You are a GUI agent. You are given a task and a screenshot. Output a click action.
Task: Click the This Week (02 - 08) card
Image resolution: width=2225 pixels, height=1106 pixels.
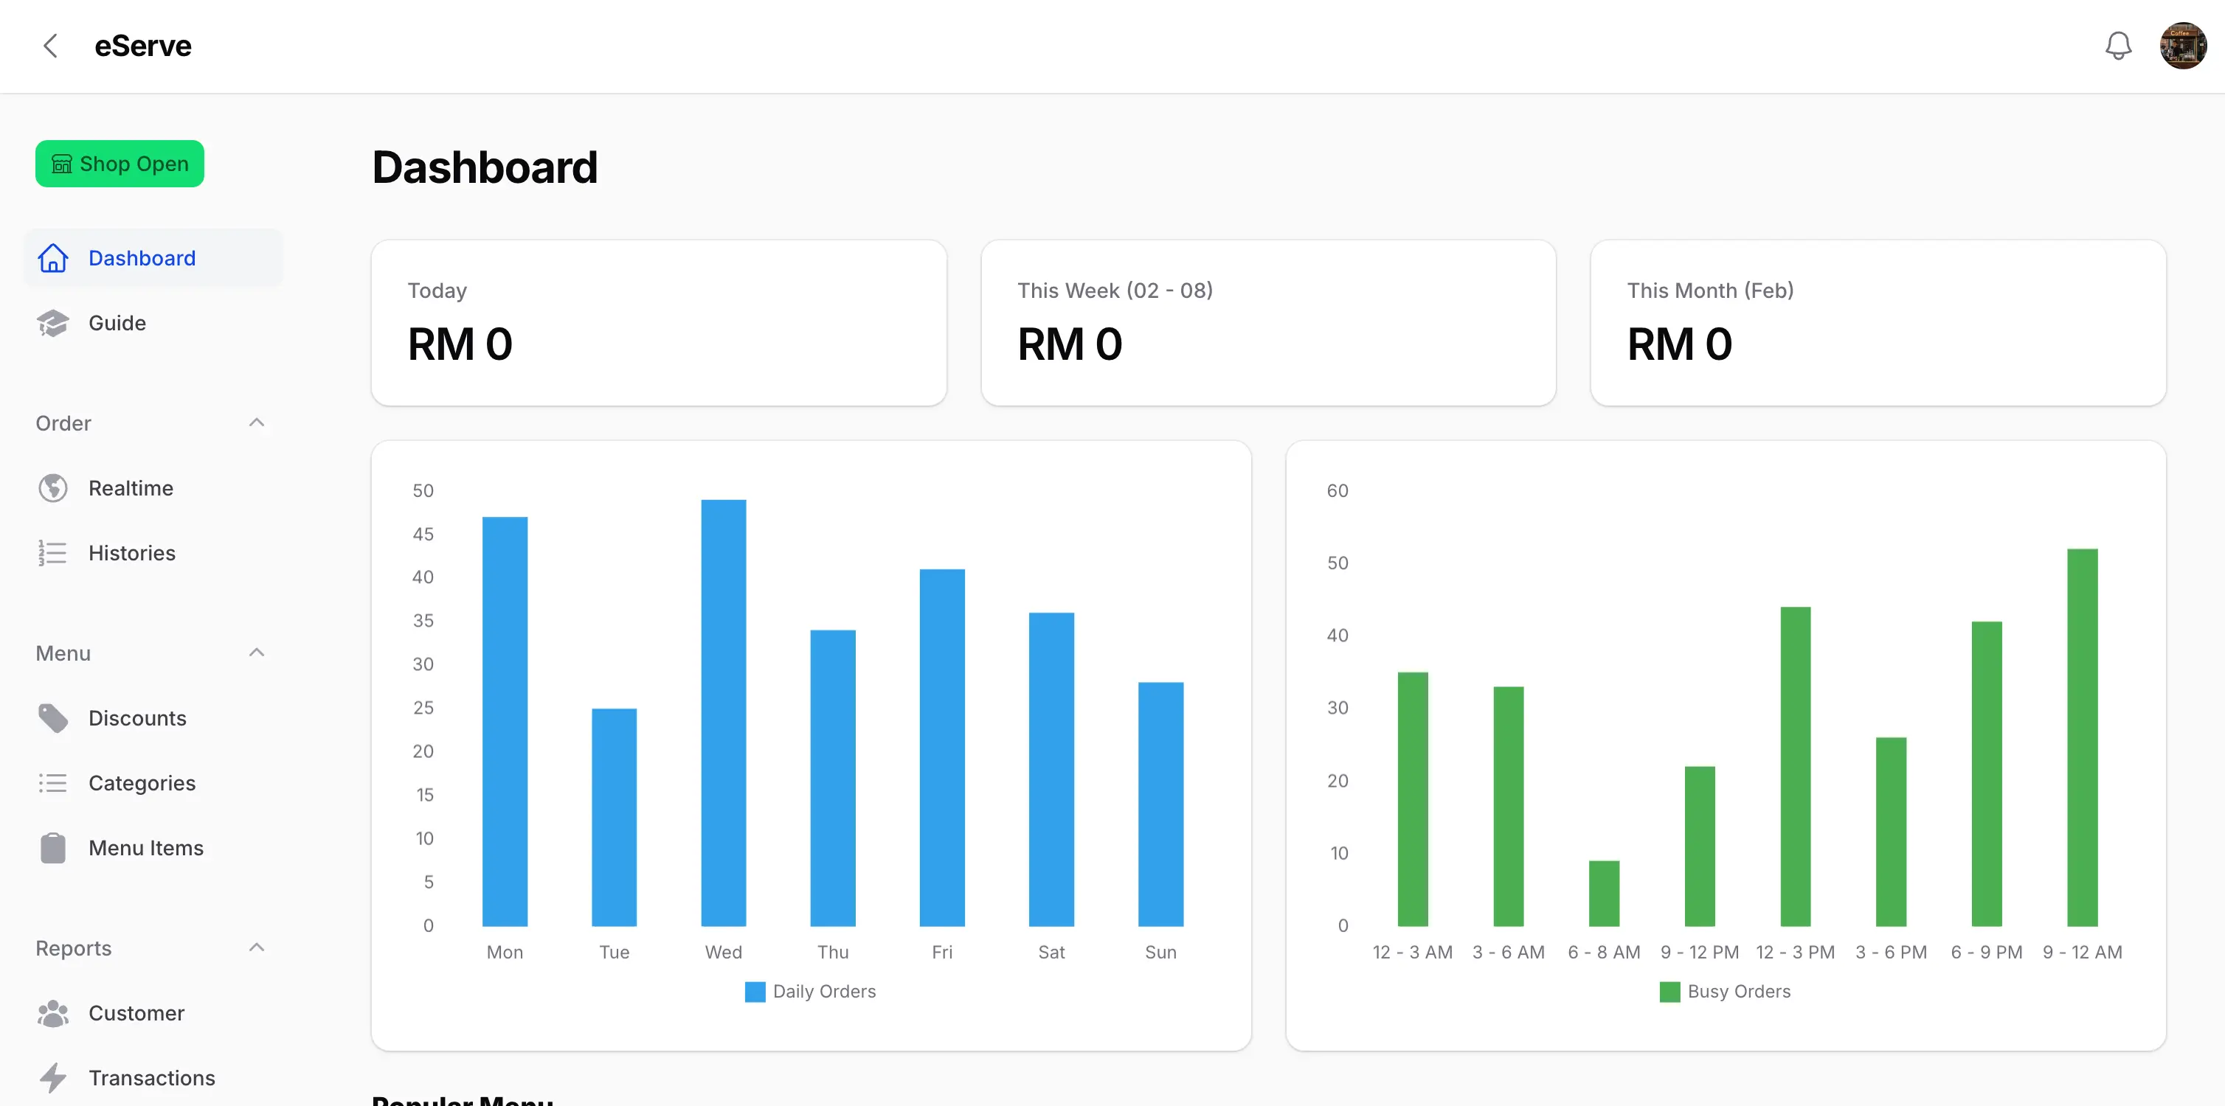(x=1268, y=323)
